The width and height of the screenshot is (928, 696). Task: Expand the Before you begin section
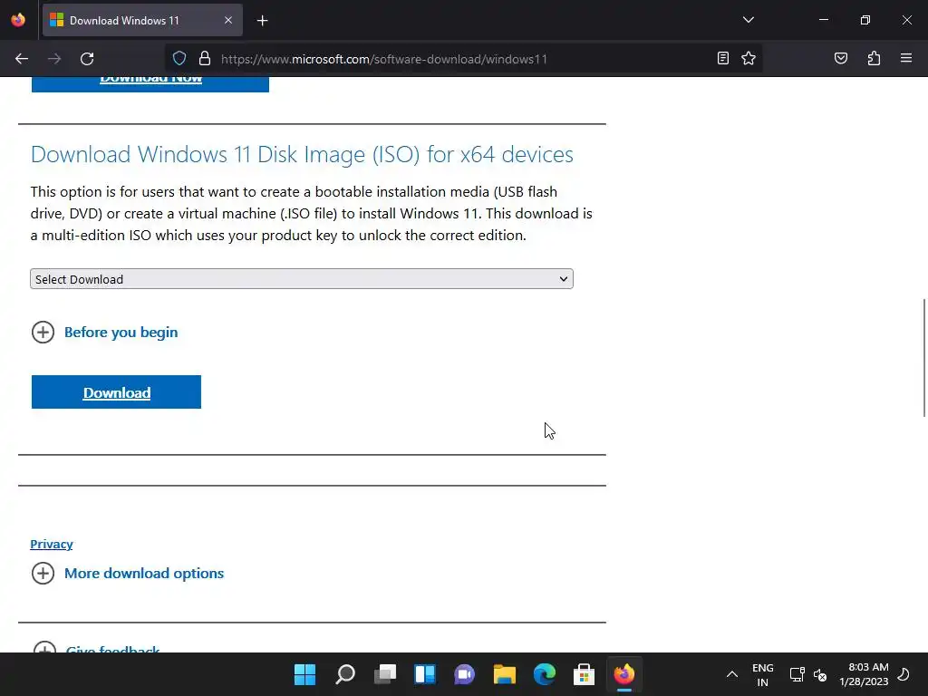[105, 332]
